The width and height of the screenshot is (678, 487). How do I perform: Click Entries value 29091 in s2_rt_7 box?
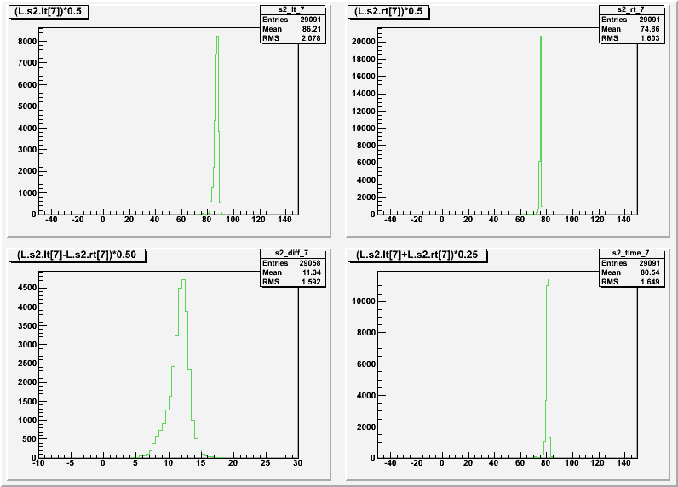pyautogui.click(x=649, y=20)
